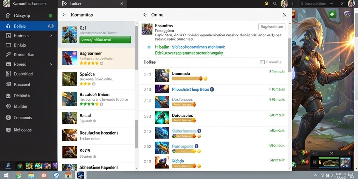The image size is (358, 179).
Task: Tick the Croamins checkbox
Action: [262, 62]
